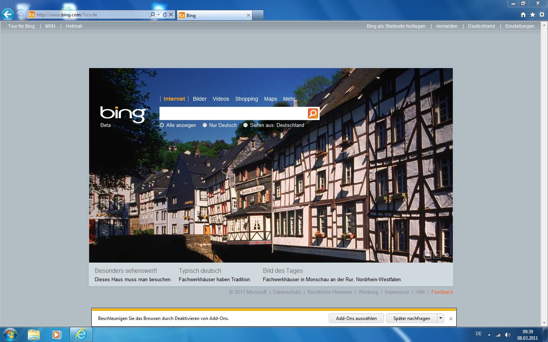
Task: Open the Bilder search section
Action: tap(199, 99)
